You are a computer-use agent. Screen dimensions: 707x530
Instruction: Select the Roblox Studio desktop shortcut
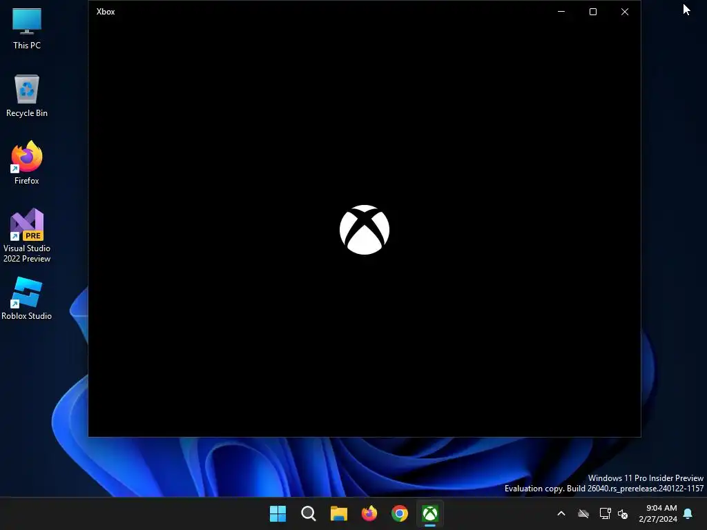pos(27,299)
